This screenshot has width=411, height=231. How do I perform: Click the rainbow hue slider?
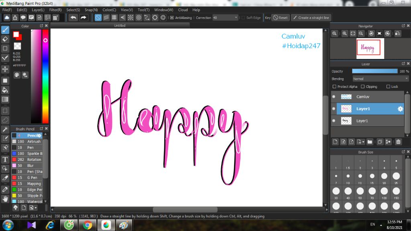(x=45, y=76)
